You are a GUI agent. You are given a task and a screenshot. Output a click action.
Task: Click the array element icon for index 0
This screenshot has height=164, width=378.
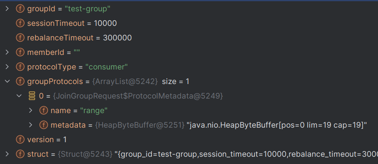coord(32,96)
